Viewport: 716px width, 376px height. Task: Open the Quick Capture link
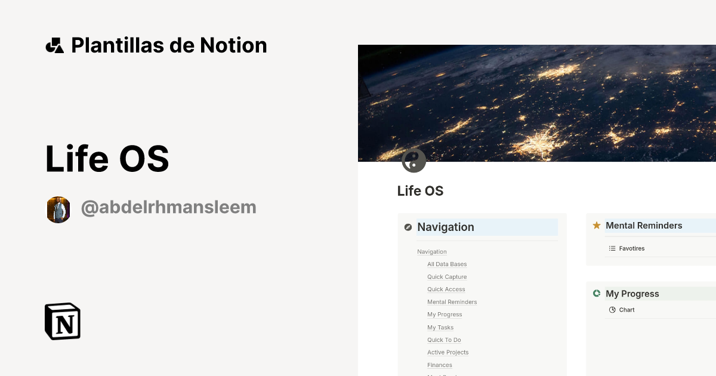[447, 276]
